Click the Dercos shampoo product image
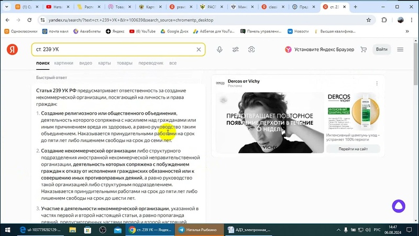 point(365,111)
